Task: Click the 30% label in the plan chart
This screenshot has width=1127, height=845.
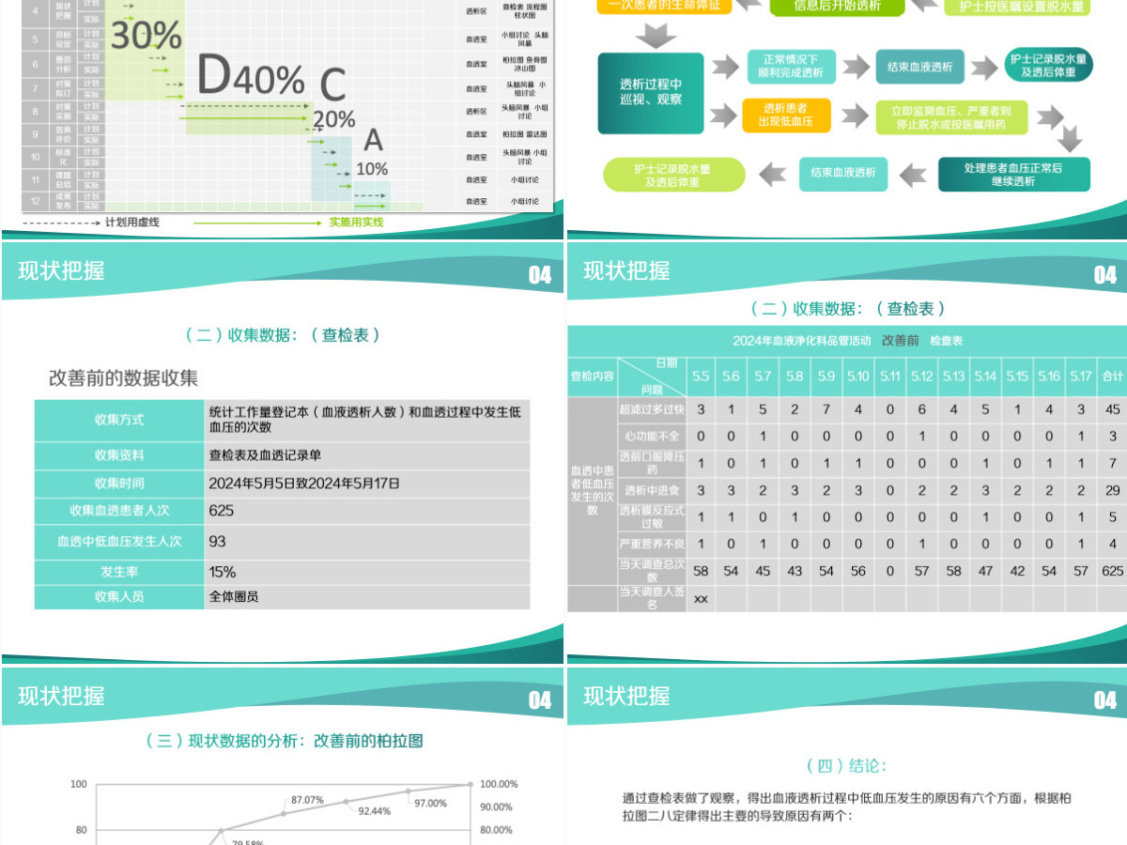Action: point(147,36)
